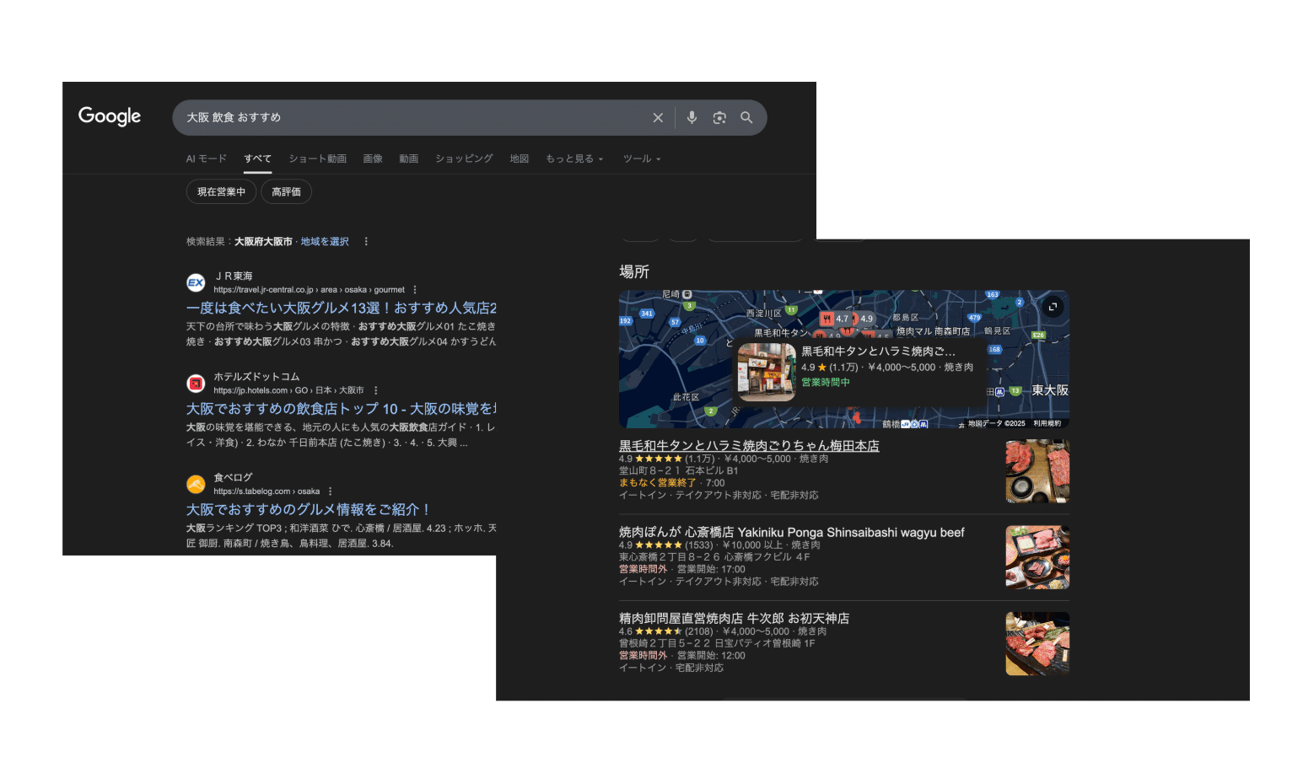Open the 一度は食べたい大阪グルメ13選 link
1314x757 pixels.
[341, 308]
